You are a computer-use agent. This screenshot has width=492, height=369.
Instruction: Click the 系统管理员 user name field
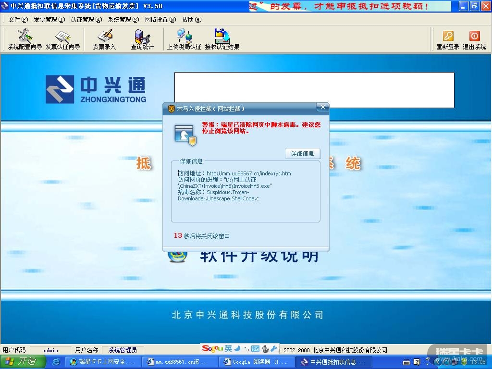123,350
